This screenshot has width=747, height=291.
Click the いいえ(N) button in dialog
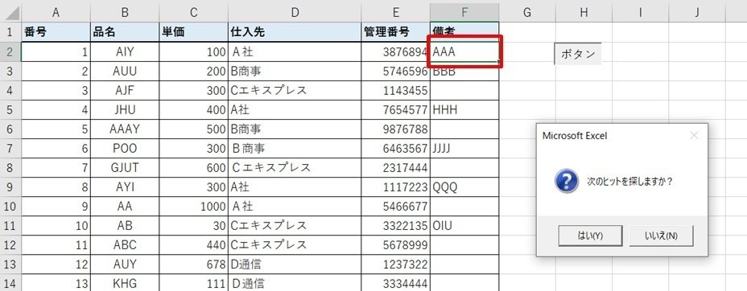661,236
